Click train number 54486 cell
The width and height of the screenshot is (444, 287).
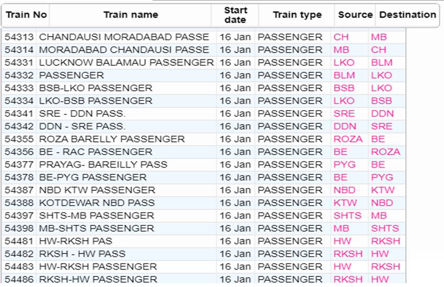tap(19, 279)
